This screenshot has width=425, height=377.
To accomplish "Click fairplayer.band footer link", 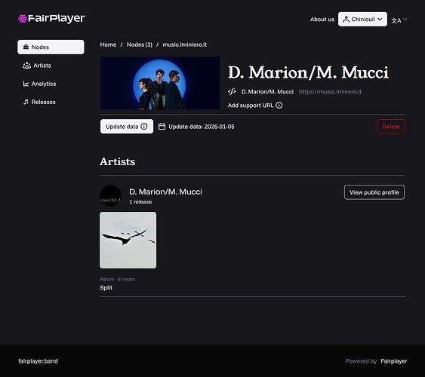I will click(38, 361).
